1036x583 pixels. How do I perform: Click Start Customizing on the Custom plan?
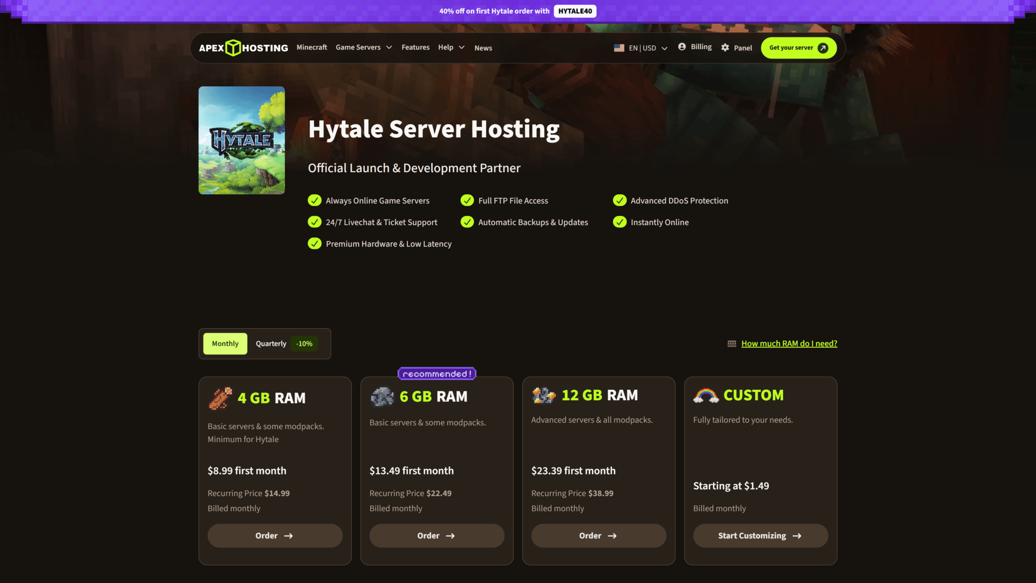760,535
